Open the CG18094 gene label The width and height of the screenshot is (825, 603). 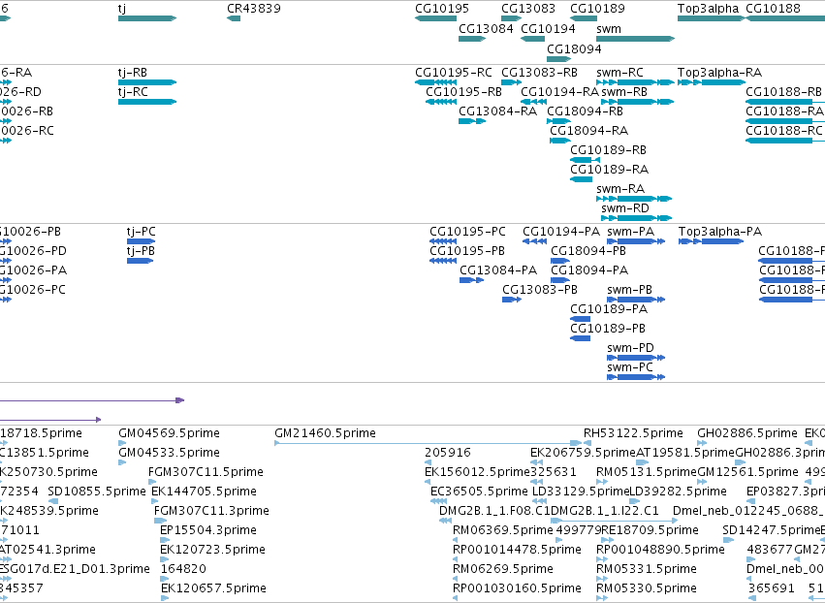(574, 48)
